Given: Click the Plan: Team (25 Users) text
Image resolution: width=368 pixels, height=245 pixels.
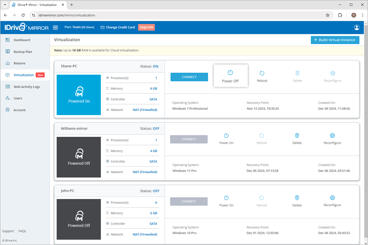Looking at the screenshot, I should click(79, 27).
